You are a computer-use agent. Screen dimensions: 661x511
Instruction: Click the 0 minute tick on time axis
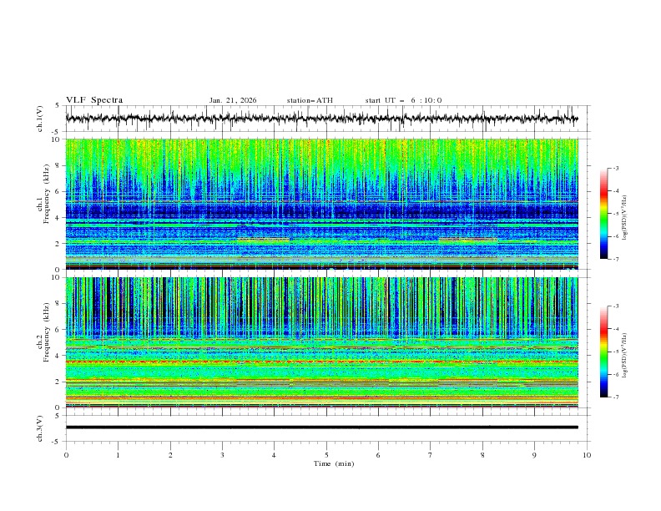click(x=66, y=454)
